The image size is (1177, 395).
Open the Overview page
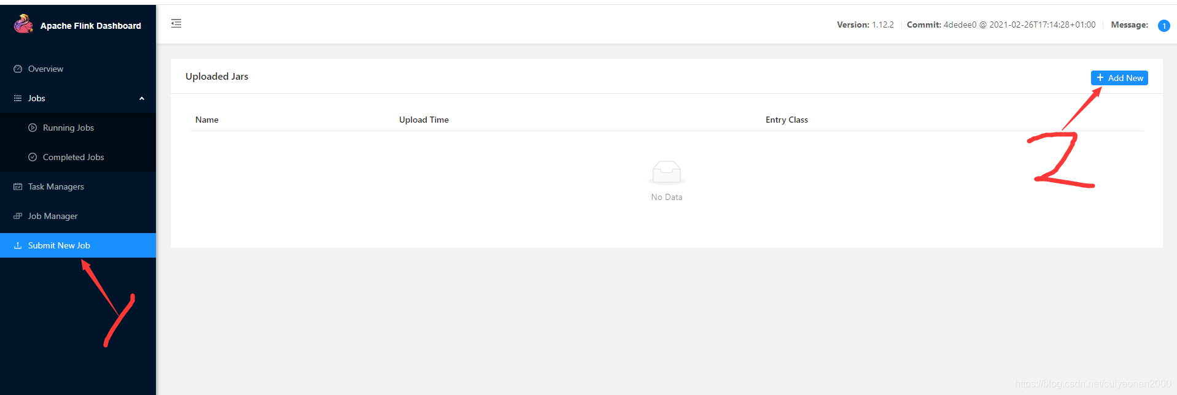coord(78,69)
